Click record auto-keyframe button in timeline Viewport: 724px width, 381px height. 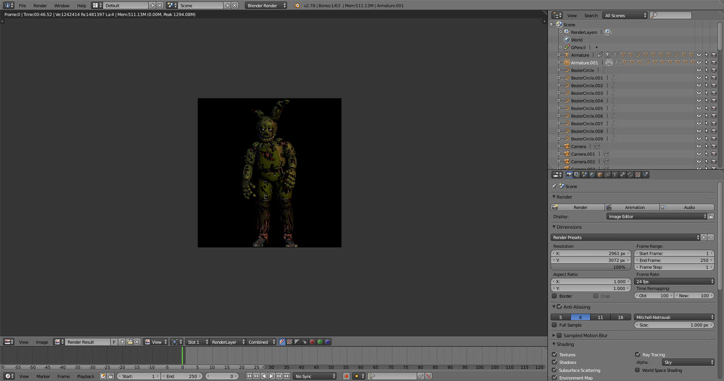click(346, 376)
